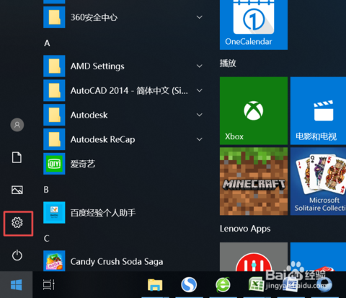Jump using letter A header
Viewport: 346px width, 298px height.
coord(47,43)
